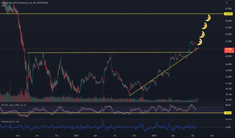Click the 44.50% price axis label
Viewport: 235px width, 138px height.
(x=228, y=71)
